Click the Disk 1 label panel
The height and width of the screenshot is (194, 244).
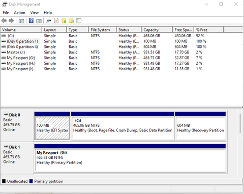coord(17,158)
